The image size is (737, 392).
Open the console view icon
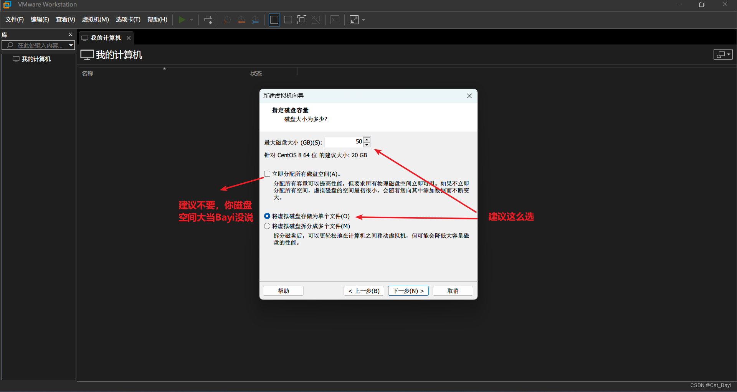(x=335, y=20)
